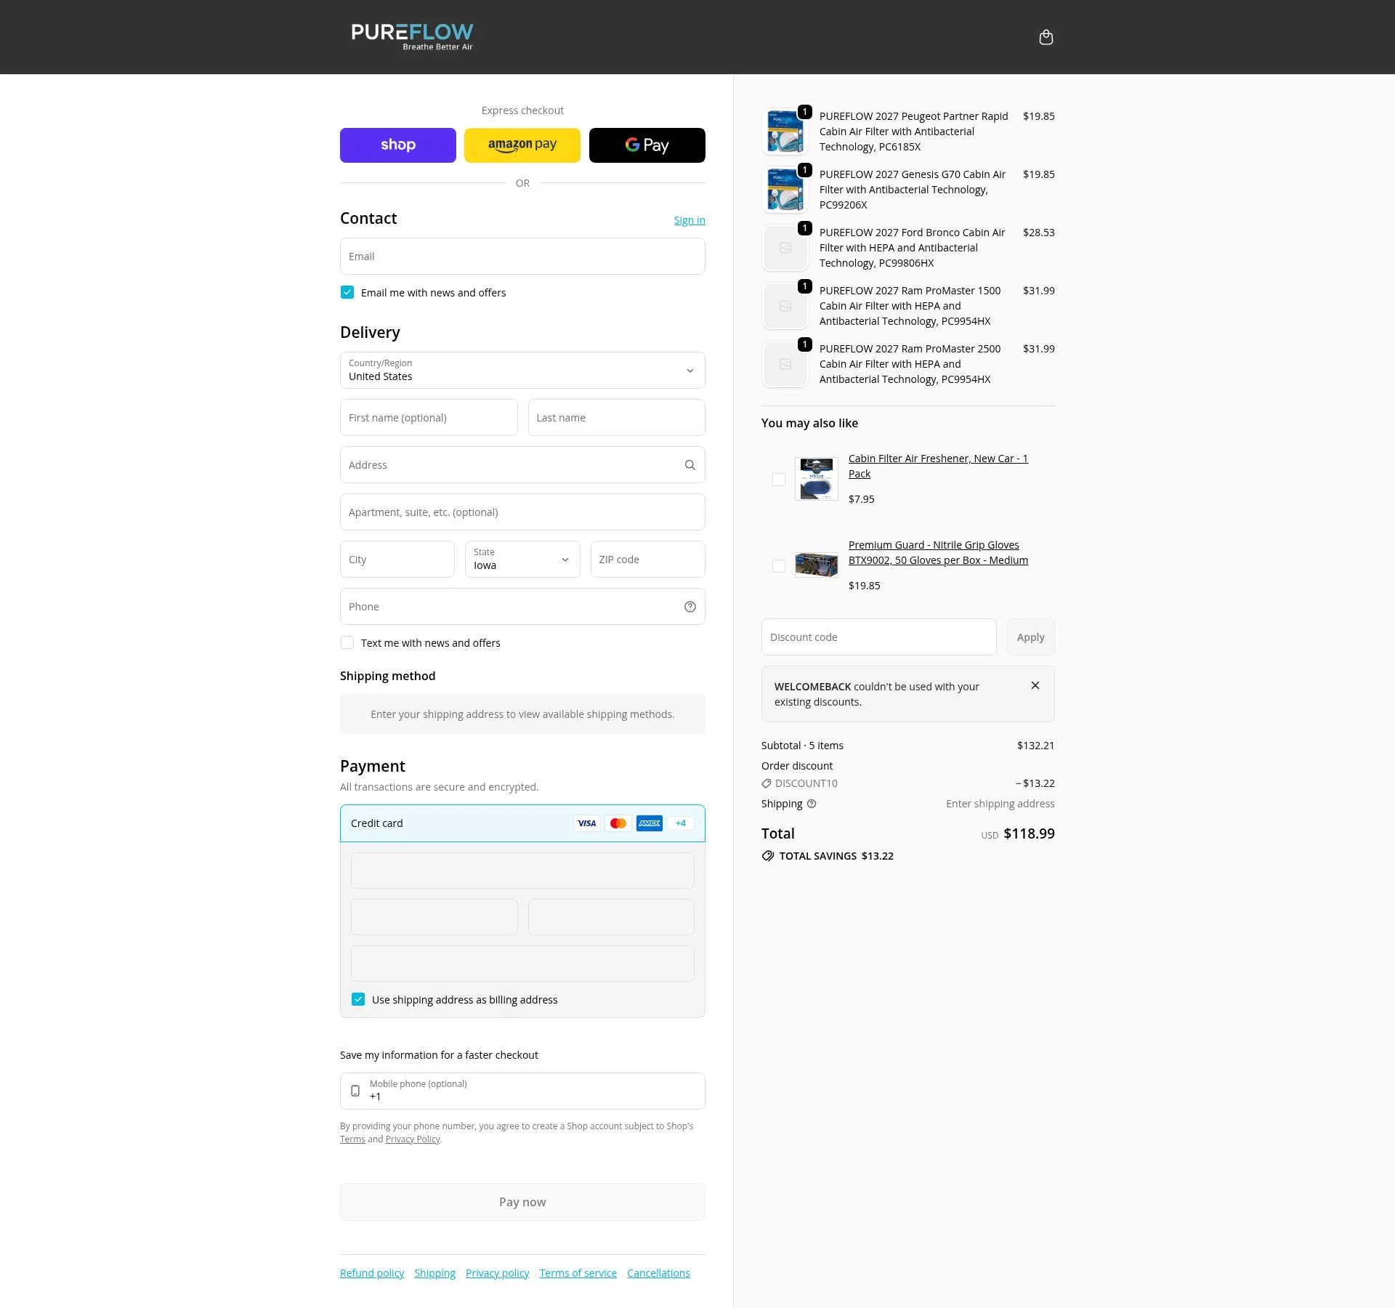Open the Country/Region dropdown
1395x1308 pixels.
(x=522, y=370)
